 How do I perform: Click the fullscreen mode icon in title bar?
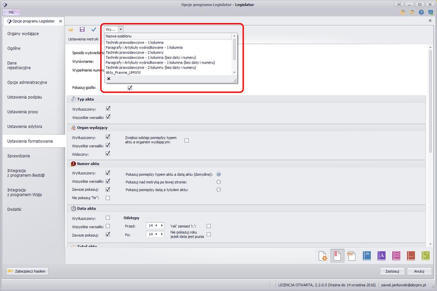399,4
